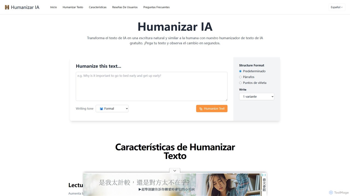
Task: Click the Humanize Text button
Action: coord(212,109)
